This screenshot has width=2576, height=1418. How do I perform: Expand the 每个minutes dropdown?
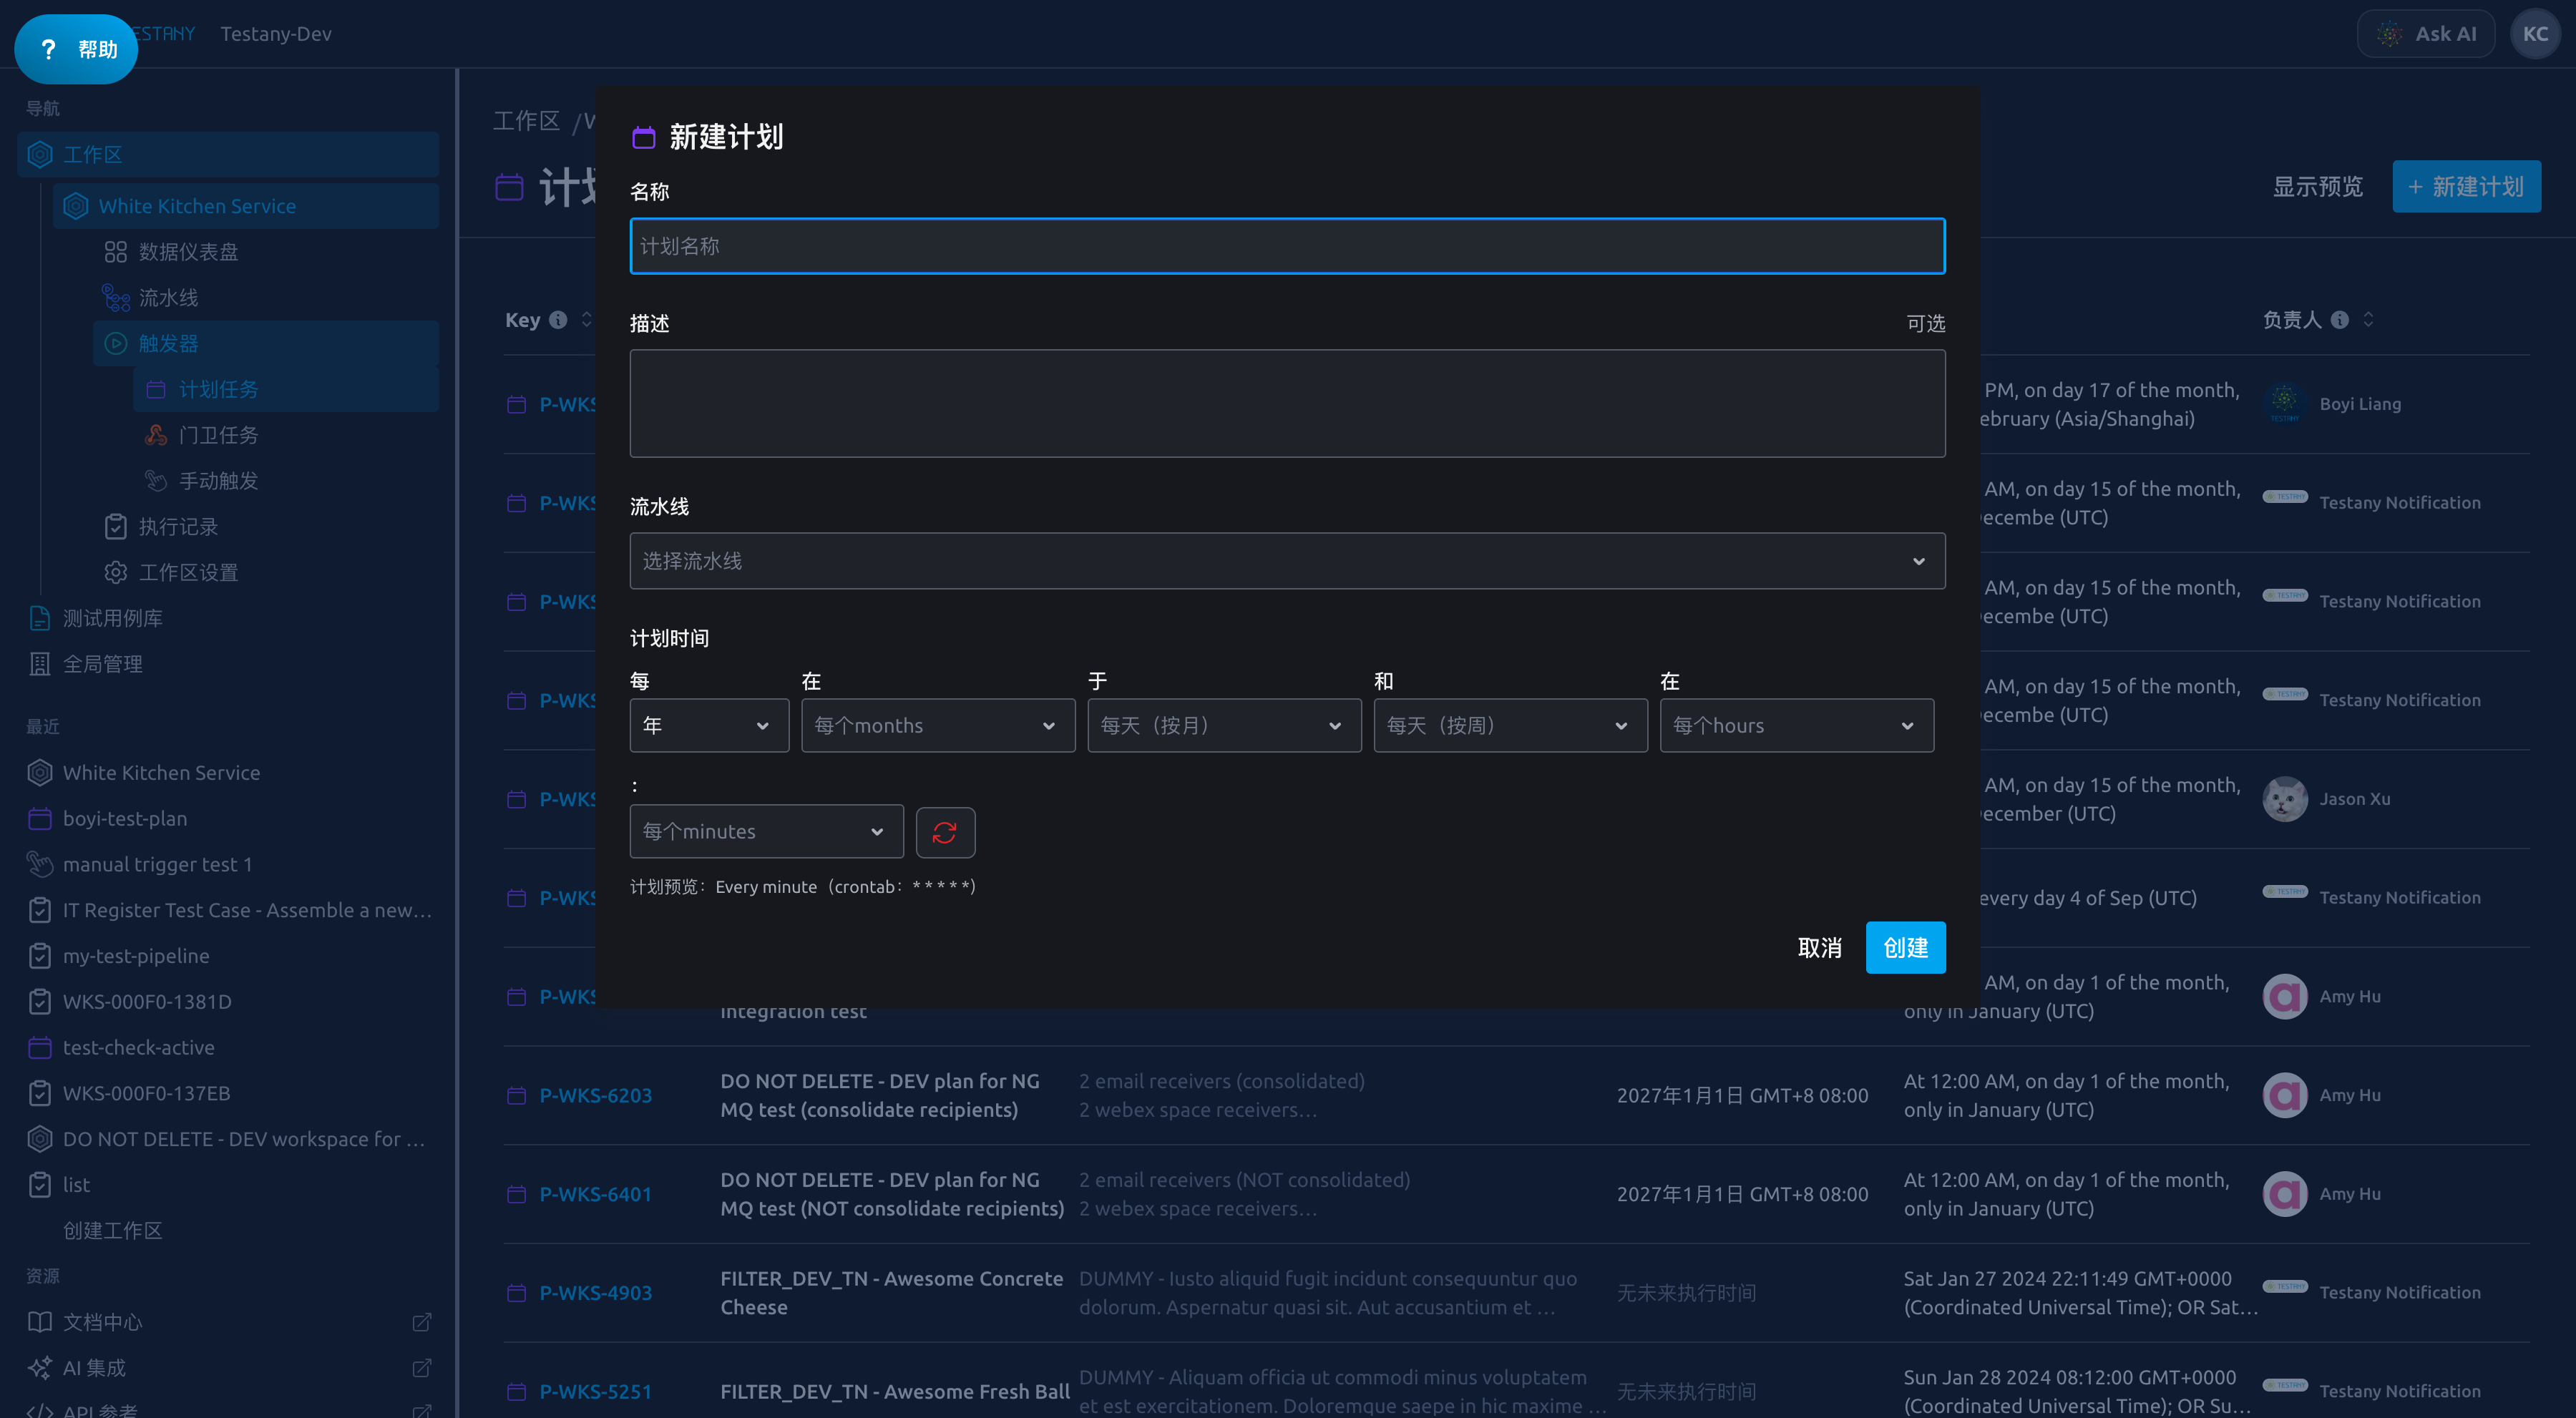click(x=766, y=831)
